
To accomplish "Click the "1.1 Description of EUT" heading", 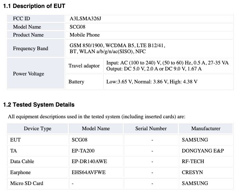I will pos(34,6).
